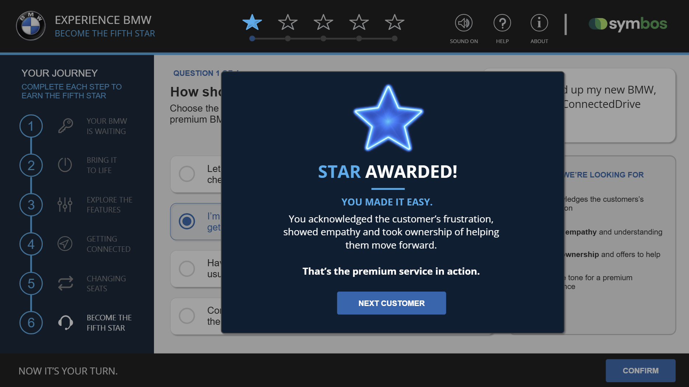
Task: Click the 'EXPERIENCE BMW' title
Action: tap(103, 20)
